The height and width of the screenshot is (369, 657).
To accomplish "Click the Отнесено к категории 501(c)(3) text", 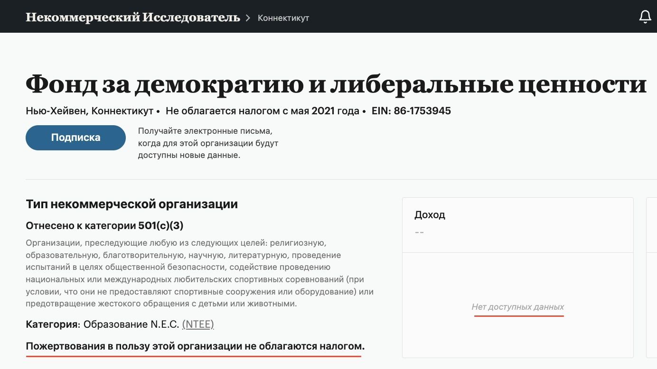I will click(104, 225).
